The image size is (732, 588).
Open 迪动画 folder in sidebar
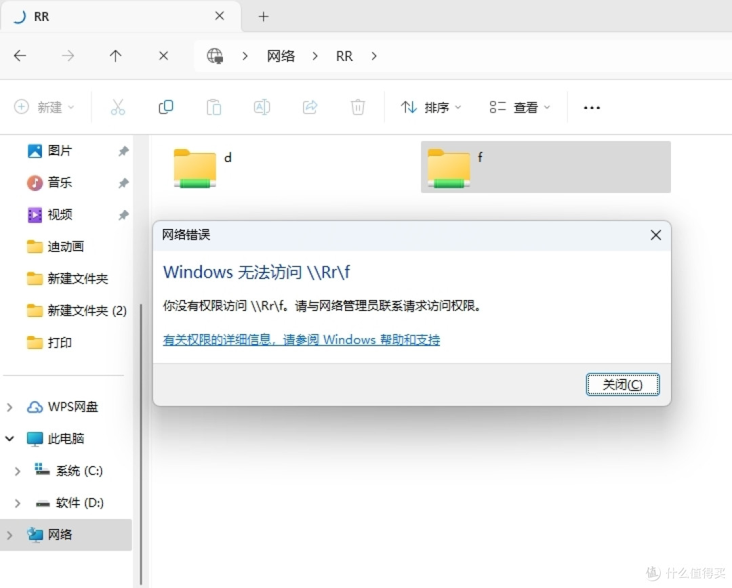tap(55, 247)
